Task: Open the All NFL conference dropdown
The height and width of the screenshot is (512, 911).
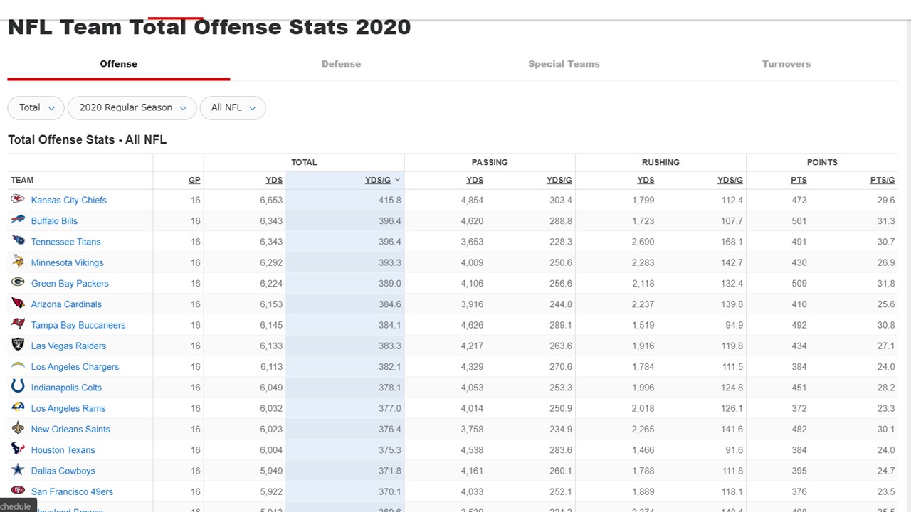Action: pyautogui.click(x=233, y=107)
